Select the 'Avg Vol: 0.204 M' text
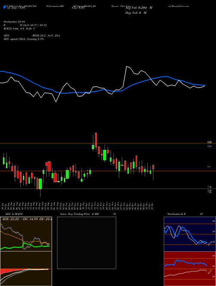The width and height of the screenshot is (216, 286). (139, 8)
